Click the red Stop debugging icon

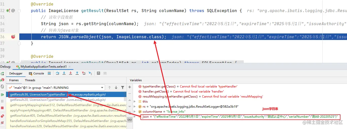[3, 108]
